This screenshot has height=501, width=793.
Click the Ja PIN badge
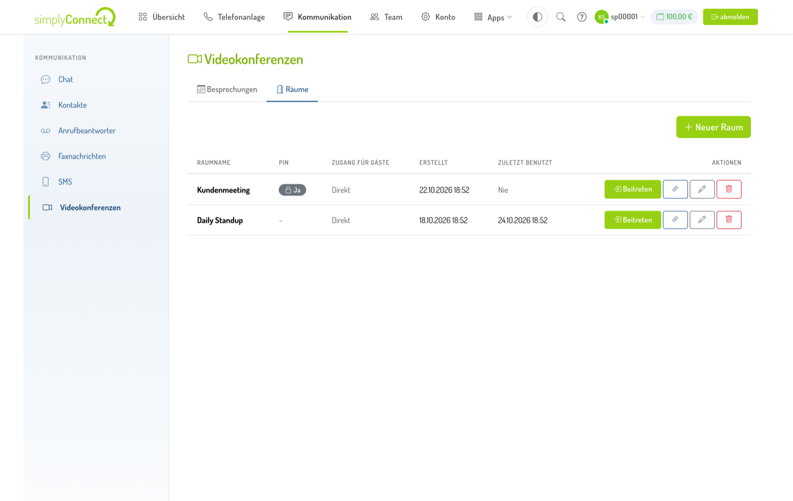(x=292, y=190)
